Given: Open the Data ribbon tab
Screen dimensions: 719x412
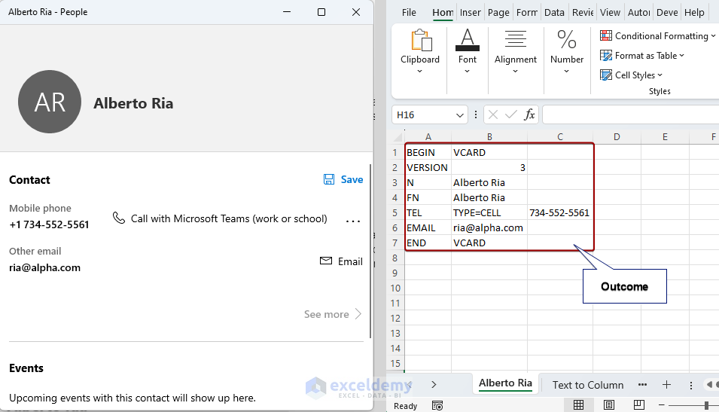Looking at the screenshot, I should tap(554, 12).
